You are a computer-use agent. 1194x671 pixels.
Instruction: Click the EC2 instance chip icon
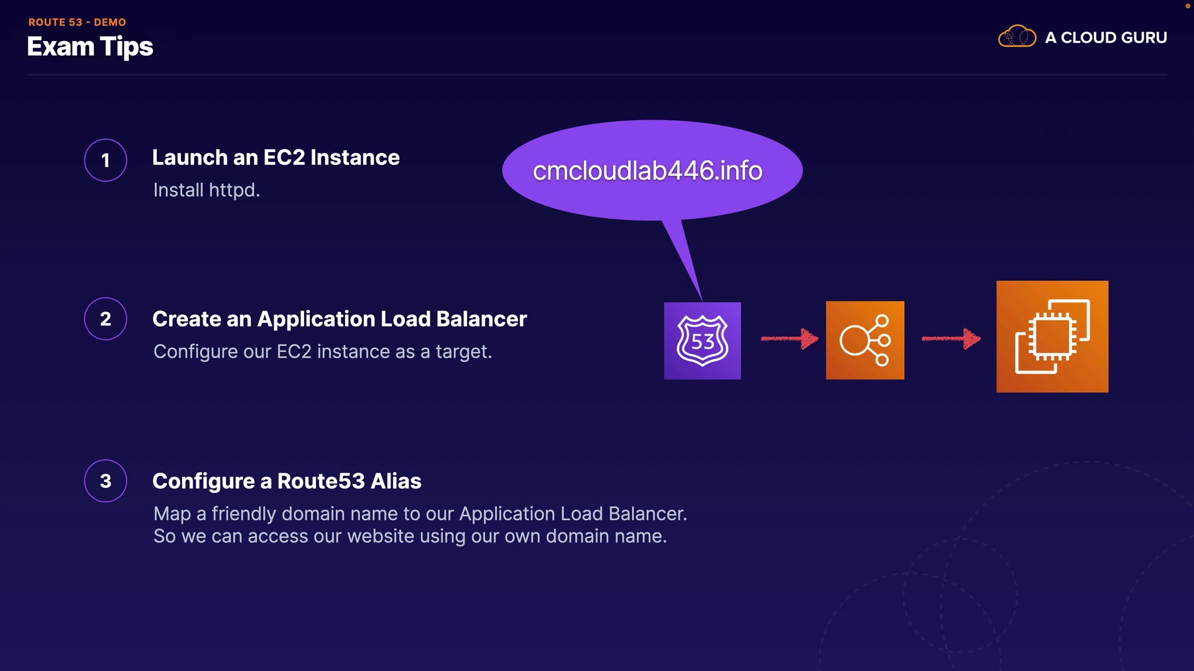coord(1052,336)
